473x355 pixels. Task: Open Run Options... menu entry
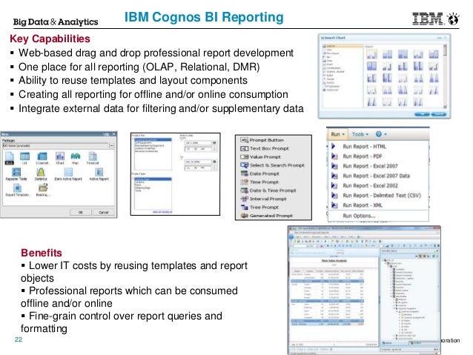(377, 216)
